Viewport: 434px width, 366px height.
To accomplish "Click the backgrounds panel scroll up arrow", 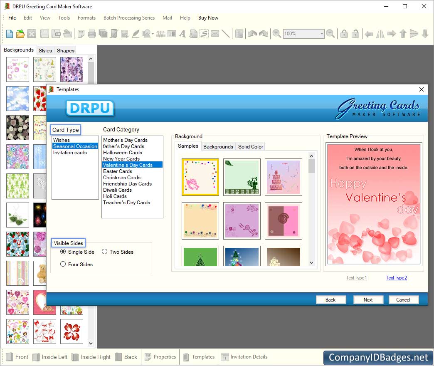I will click(x=91, y=59).
